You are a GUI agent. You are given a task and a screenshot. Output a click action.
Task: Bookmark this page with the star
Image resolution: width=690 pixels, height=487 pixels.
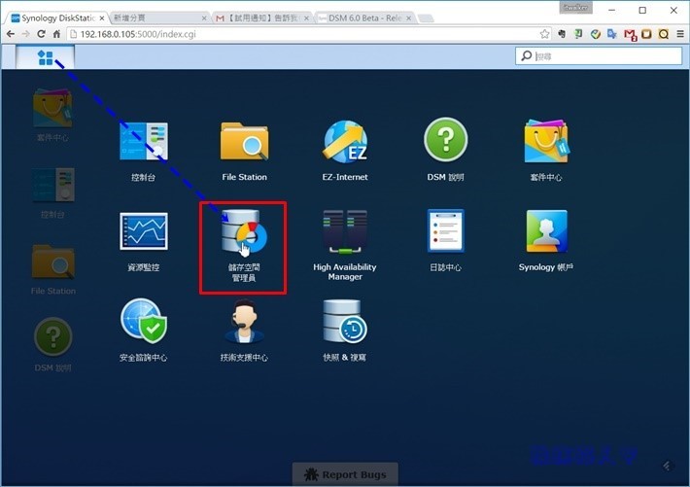545,34
